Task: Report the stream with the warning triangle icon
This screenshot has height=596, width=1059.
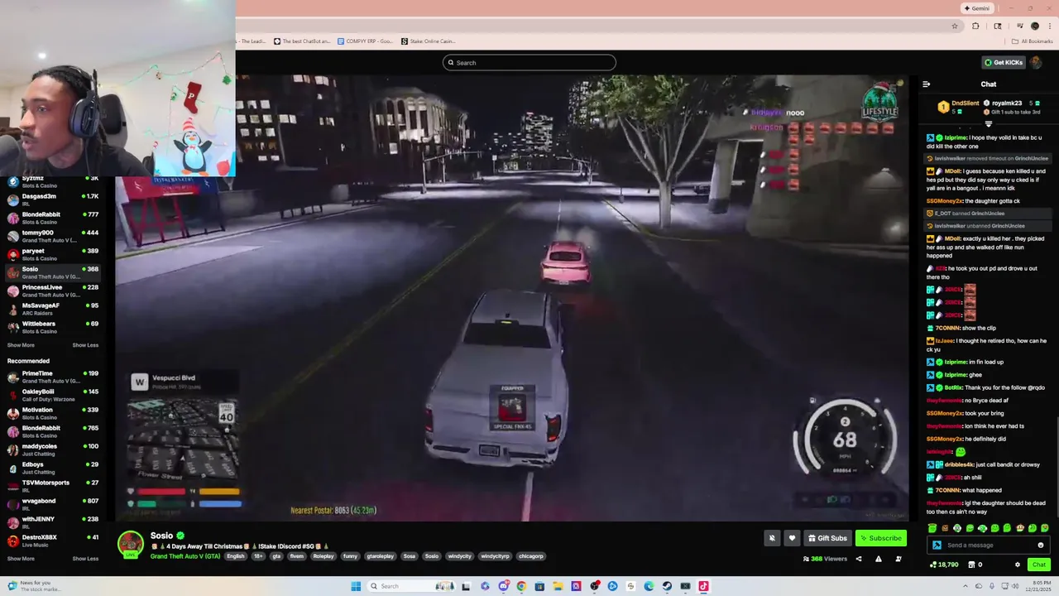Action: click(x=879, y=559)
